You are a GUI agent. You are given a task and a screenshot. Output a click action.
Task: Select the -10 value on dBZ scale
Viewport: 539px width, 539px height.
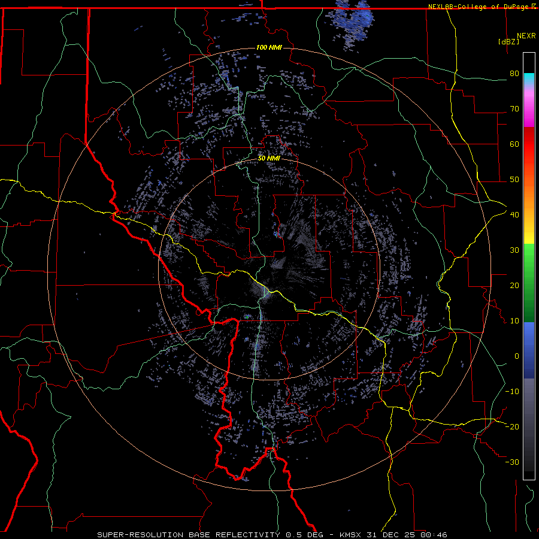coord(512,392)
